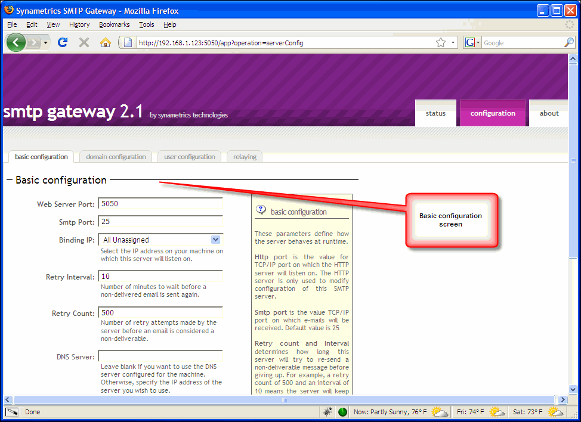Open the about tab
Image resolution: width=581 pixels, height=422 pixels.
(549, 113)
